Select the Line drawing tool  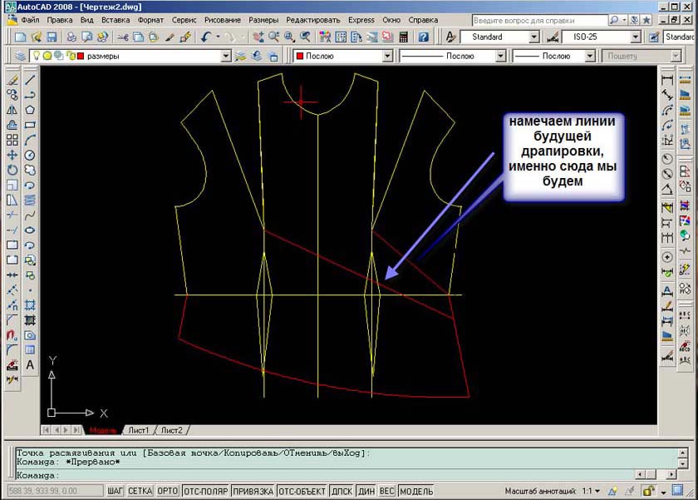(30, 80)
